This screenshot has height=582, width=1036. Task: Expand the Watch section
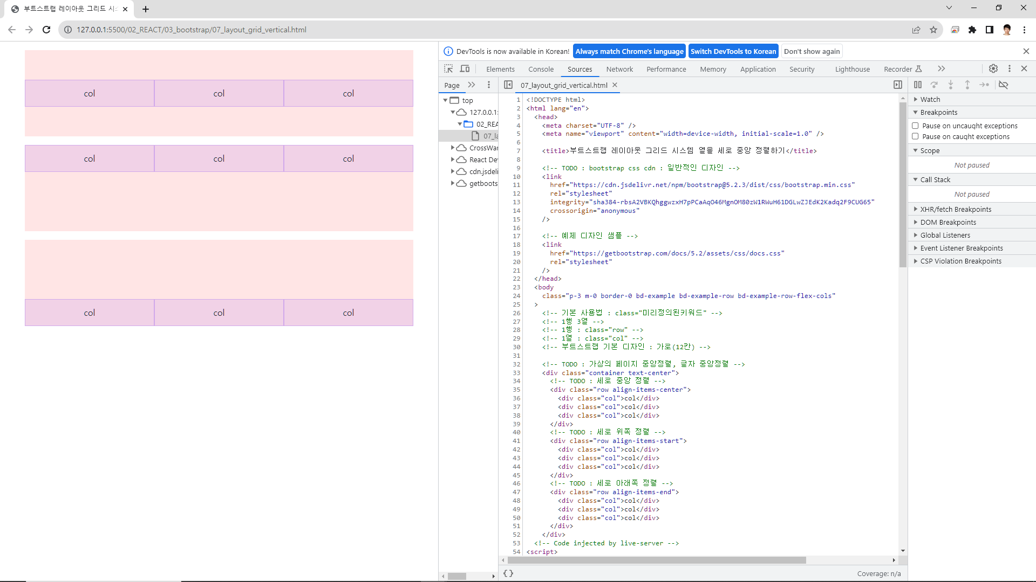(x=930, y=99)
